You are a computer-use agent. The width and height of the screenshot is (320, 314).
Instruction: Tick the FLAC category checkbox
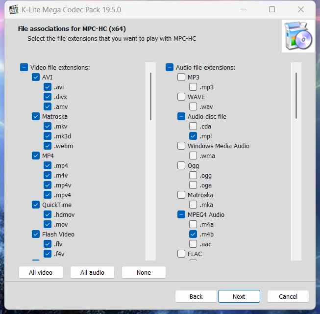(x=181, y=254)
